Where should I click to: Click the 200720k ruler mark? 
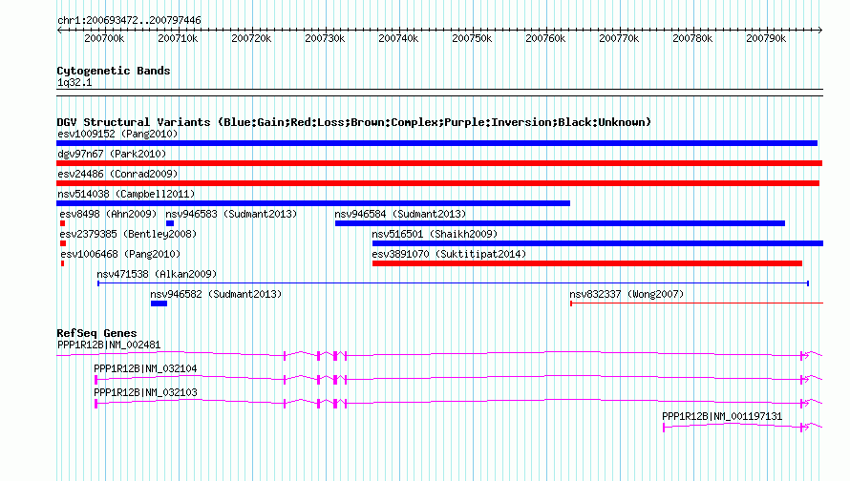(251, 38)
